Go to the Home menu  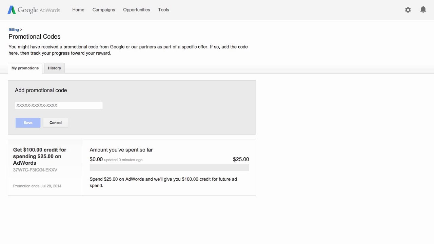[x=78, y=10]
